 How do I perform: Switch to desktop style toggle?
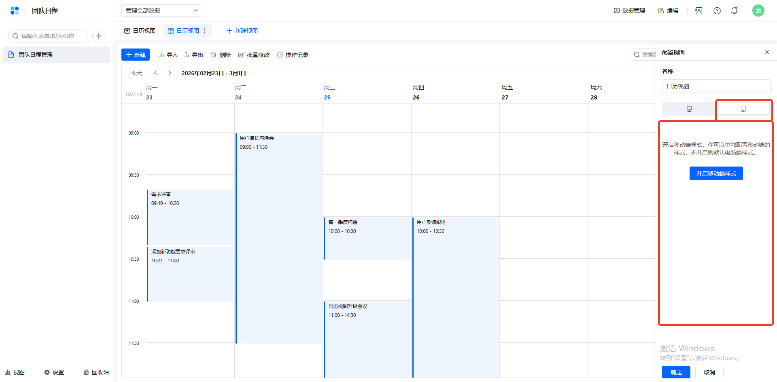coord(689,109)
